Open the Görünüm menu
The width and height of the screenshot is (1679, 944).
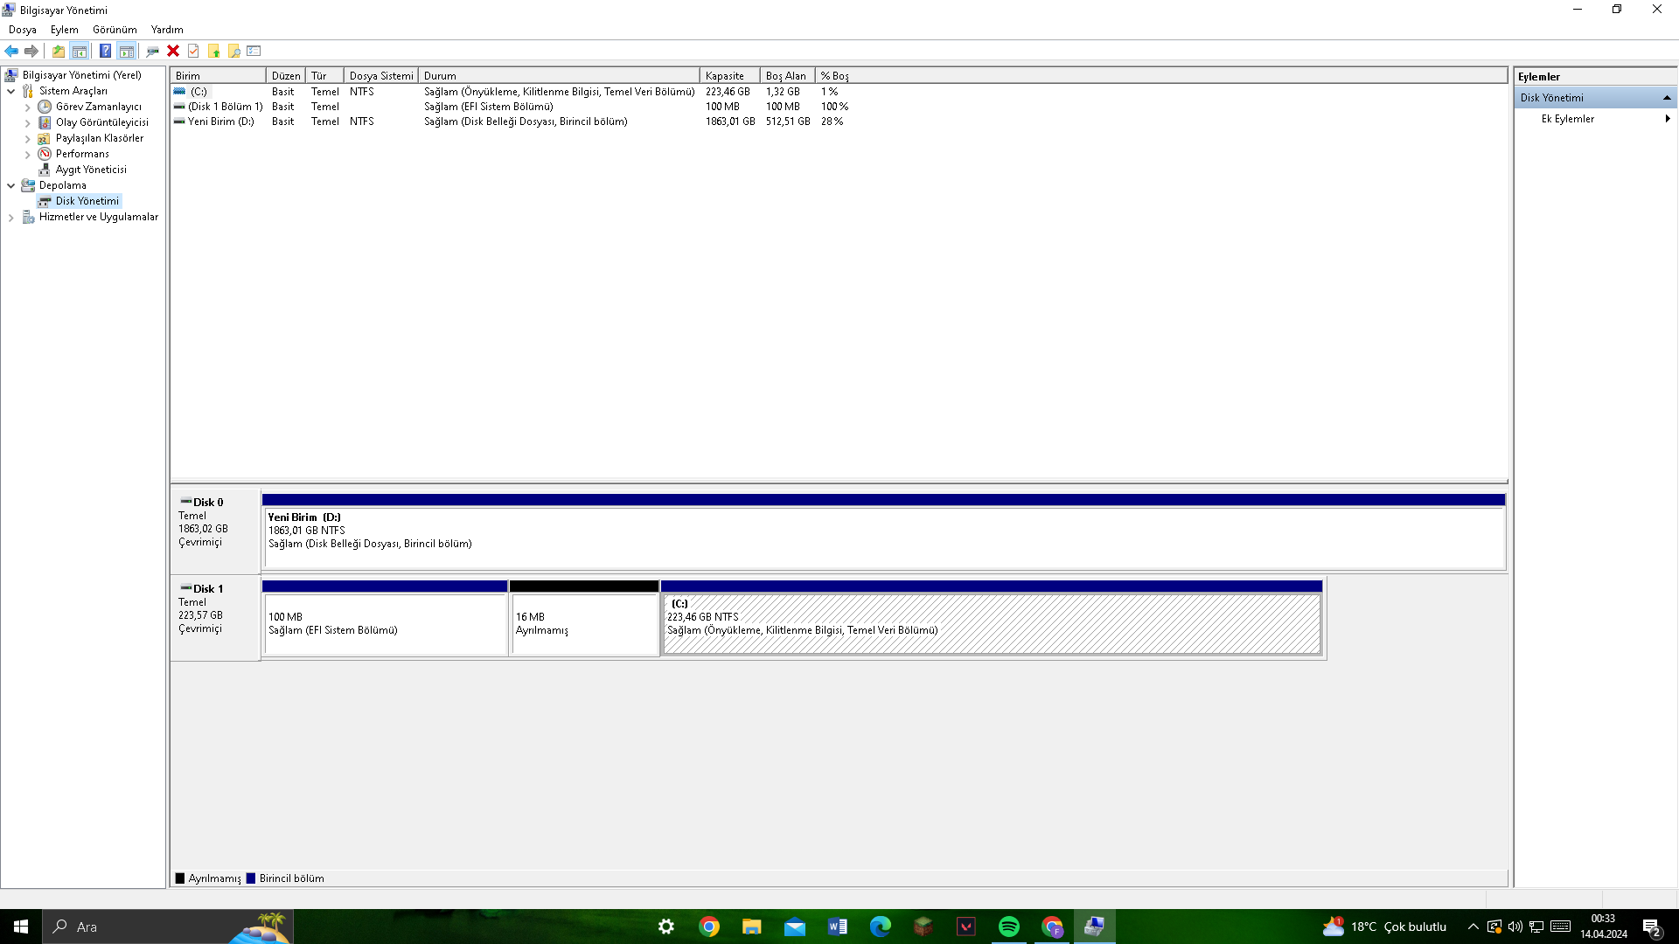tap(115, 30)
